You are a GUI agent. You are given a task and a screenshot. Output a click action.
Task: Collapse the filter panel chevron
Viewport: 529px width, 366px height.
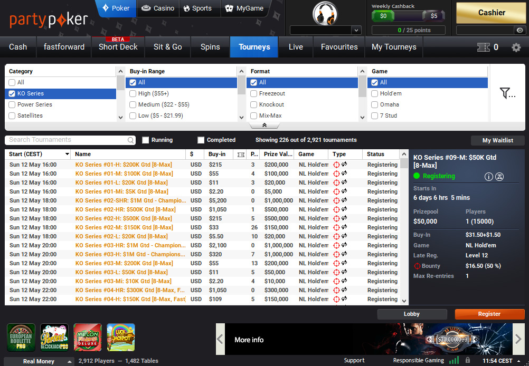[264, 126]
